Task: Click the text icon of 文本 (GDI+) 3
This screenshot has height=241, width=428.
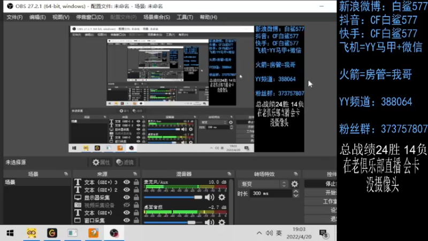Action: [78, 182]
